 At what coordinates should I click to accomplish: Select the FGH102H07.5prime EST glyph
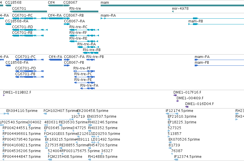point(45,114)
